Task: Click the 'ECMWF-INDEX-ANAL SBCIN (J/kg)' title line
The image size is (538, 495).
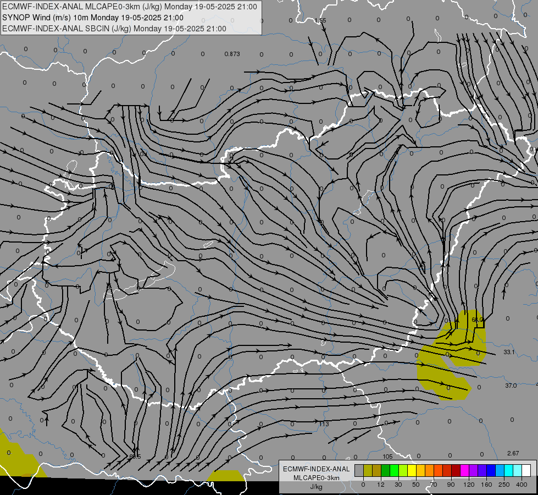Action: coord(114,29)
